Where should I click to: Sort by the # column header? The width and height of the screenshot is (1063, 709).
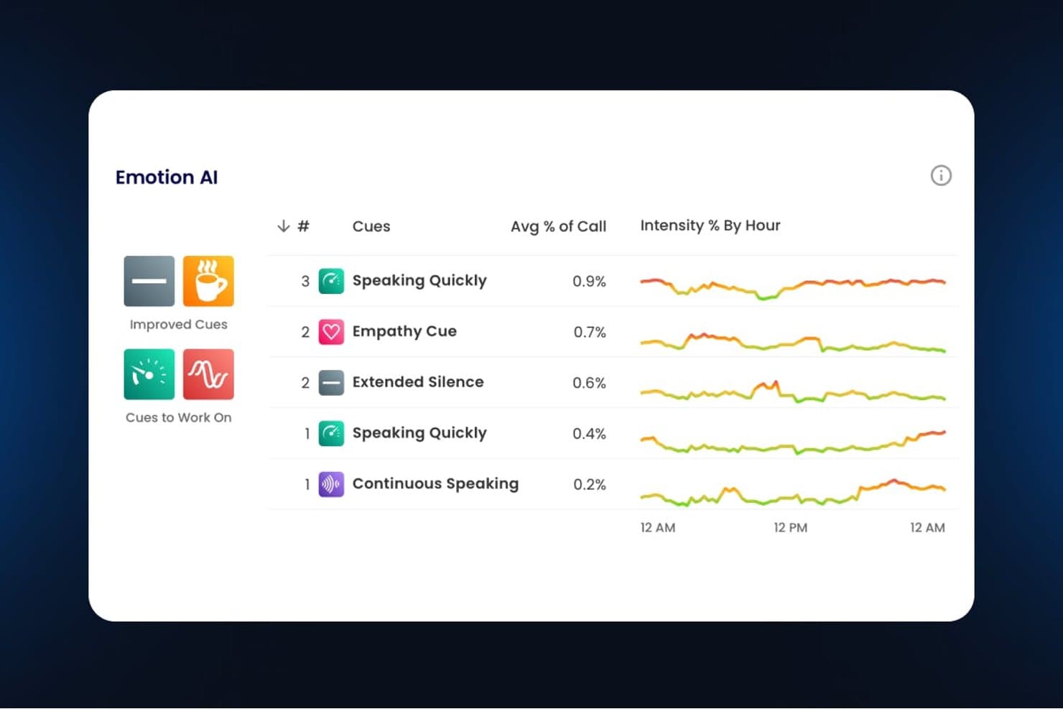pos(304,226)
